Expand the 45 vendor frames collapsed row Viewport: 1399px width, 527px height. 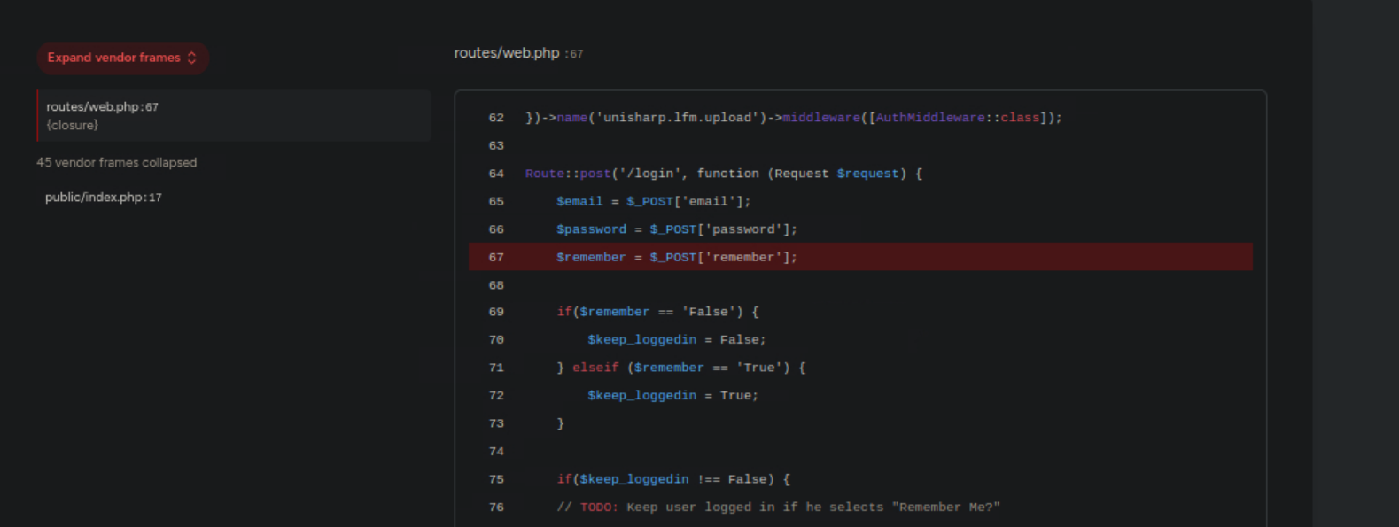116,162
